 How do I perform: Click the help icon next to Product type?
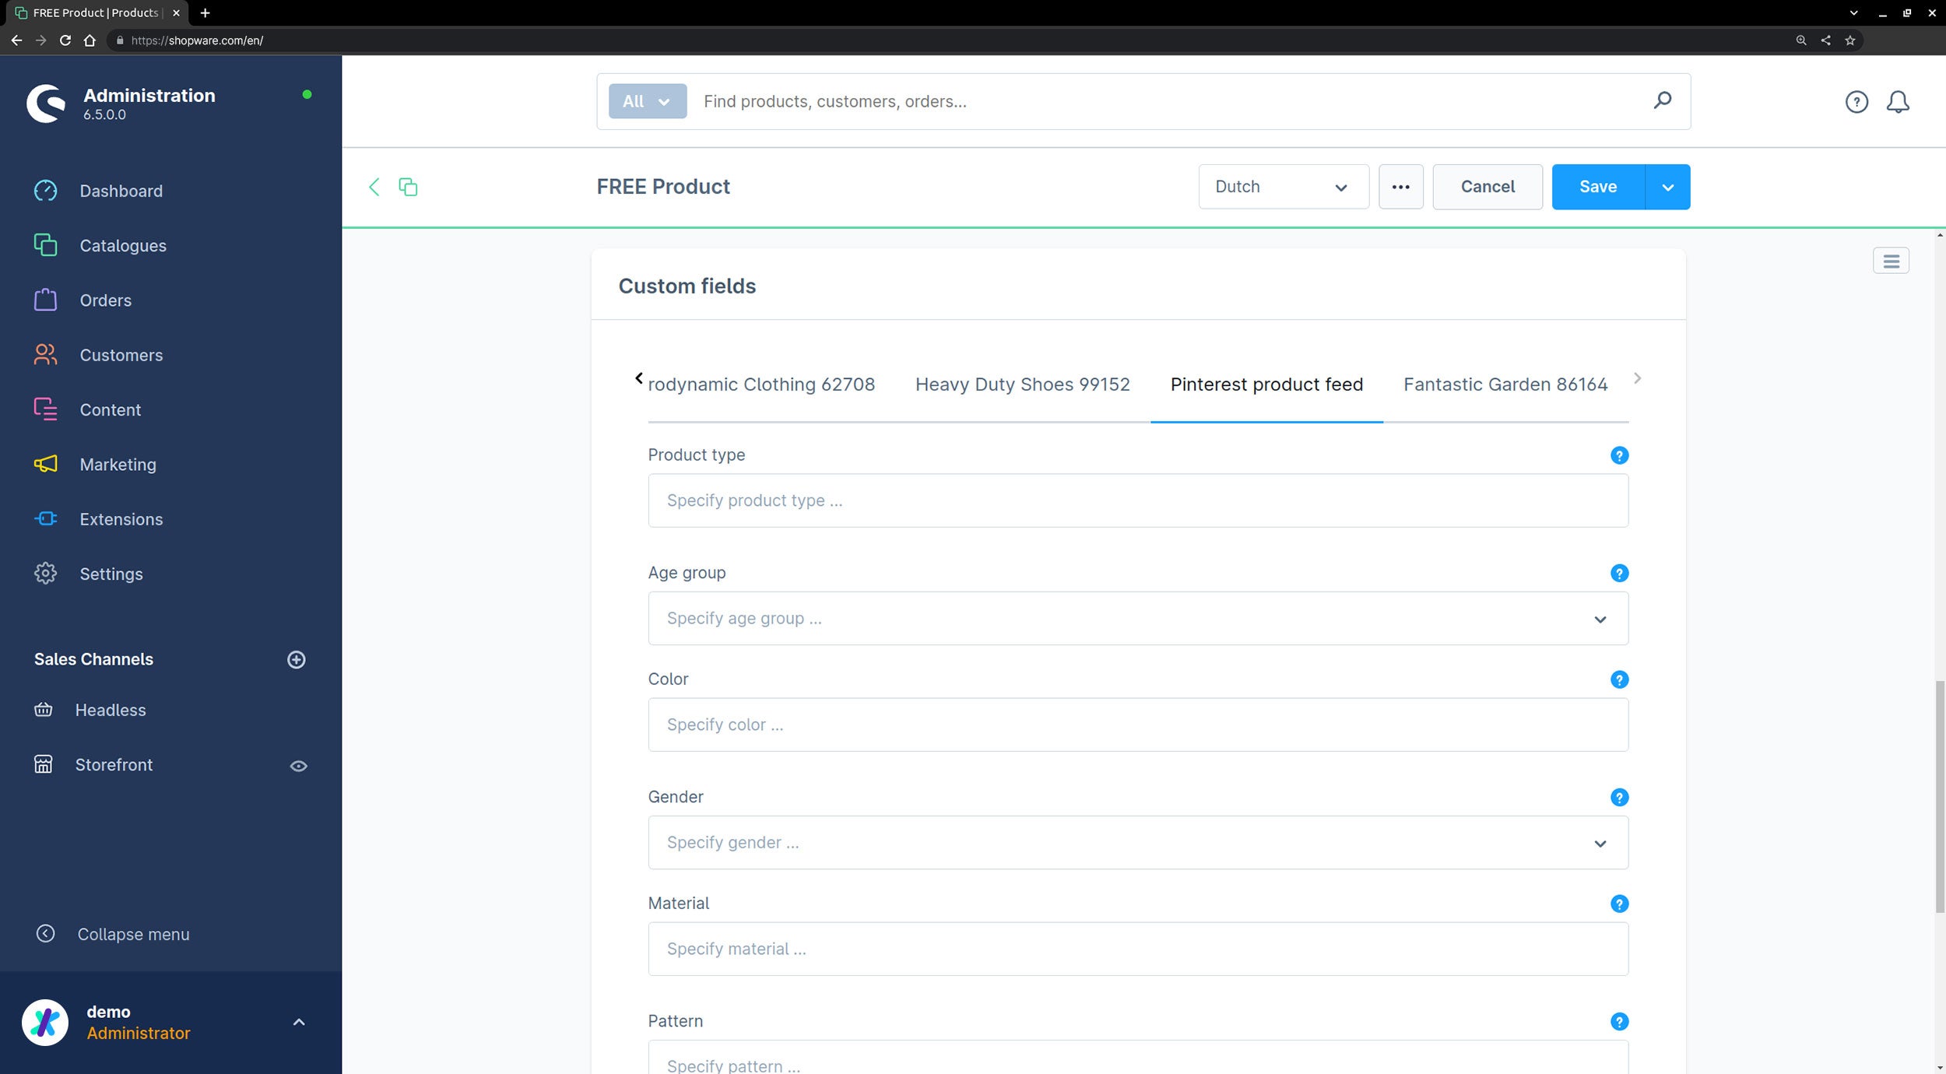1619,455
